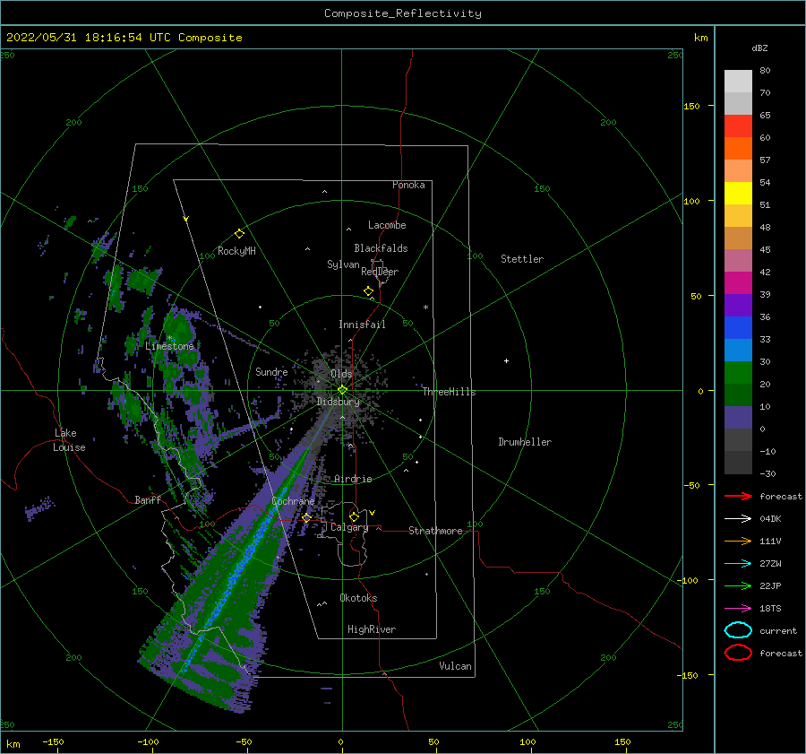
Task: Click the HighRiver town label
Action: [x=372, y=629]
